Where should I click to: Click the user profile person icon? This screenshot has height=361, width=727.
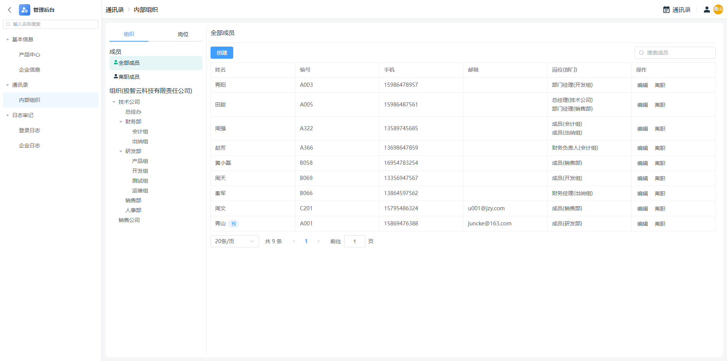(707, 10)
